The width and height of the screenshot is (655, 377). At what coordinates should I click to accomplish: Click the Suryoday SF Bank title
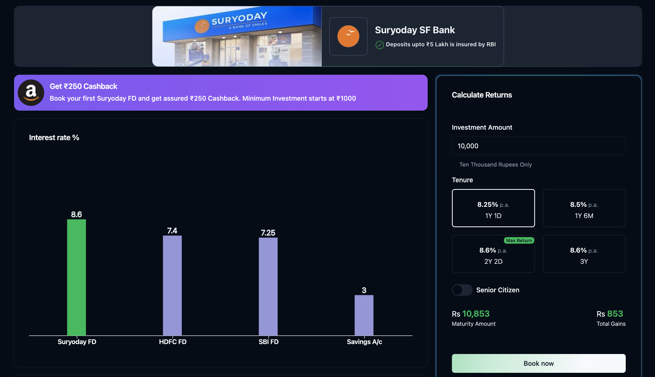pos(415,30)
